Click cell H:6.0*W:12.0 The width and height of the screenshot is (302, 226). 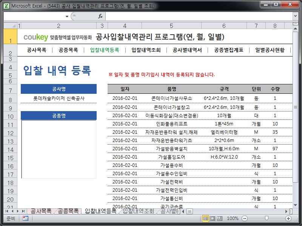point(224,157)
